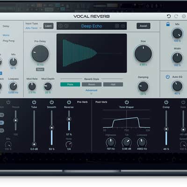This screenshot has width=187, height=187.
Task: Click the Tube slider handle
Action: (x=34, y=144)
